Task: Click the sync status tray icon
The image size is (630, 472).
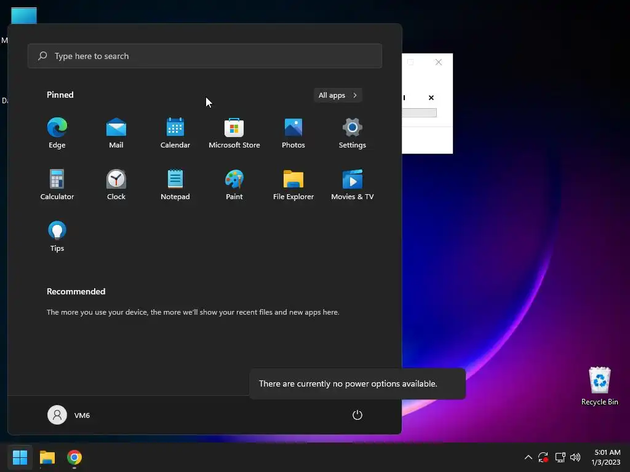Action: tap(543, 457)
